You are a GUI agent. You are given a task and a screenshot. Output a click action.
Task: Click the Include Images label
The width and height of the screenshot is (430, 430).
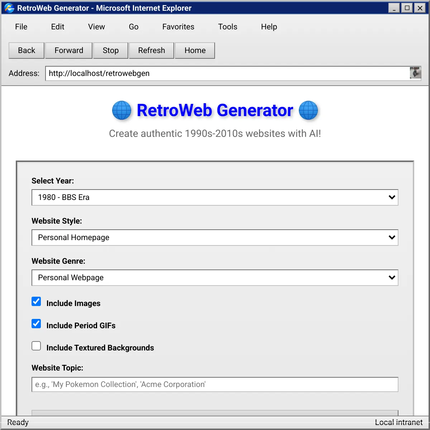pos(73,304)
